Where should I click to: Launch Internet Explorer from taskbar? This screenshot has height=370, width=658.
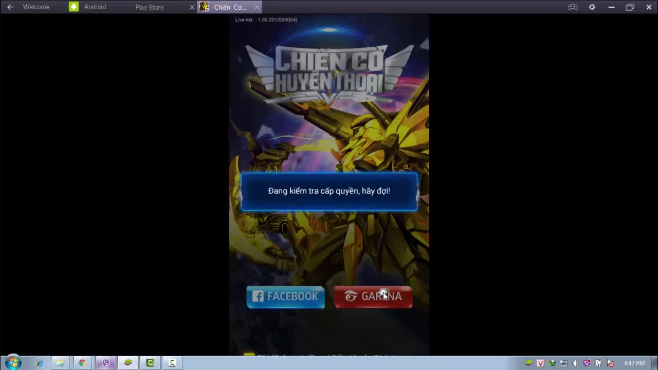(x=40, y=363)
